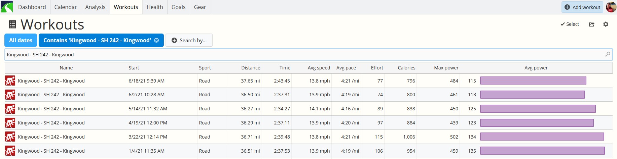This screenshot has width=617, height=159.
Task: Open the settings gear icon
Action: 606,24
